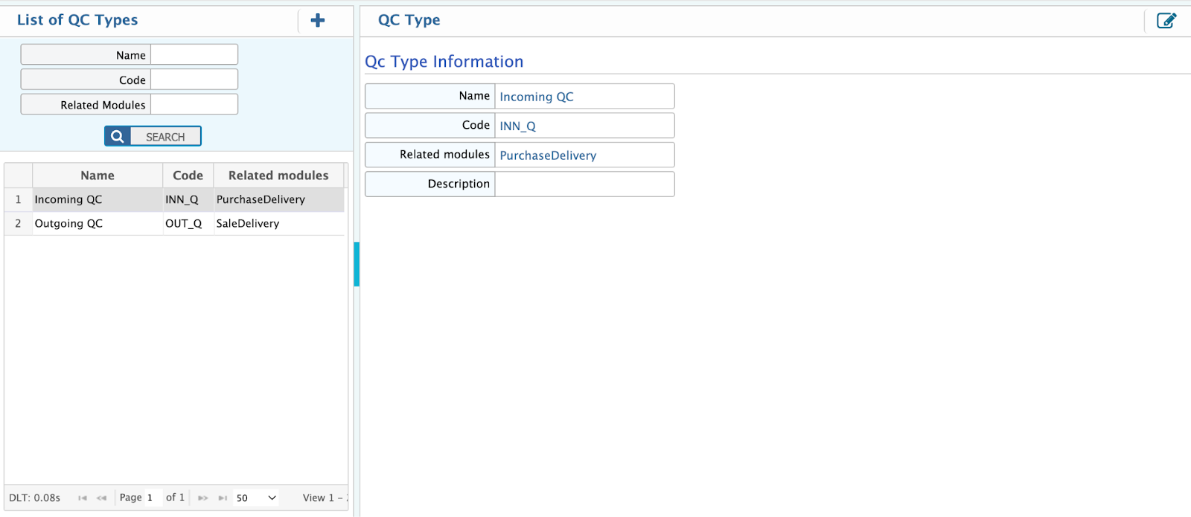This screenshot has width=1191, height=517.
Task: Click the page number input box
Action: pos(152,498)
